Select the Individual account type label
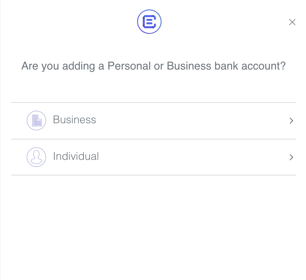Viewport: 306px width, 280px height. tap(76, 156)
